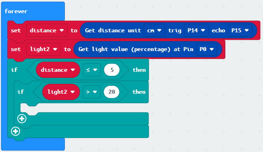Change the ≤ comparison operator dropdown
The width and height of the screenshot is (263, 152).
pyautogui.click(x=92, y=70)
